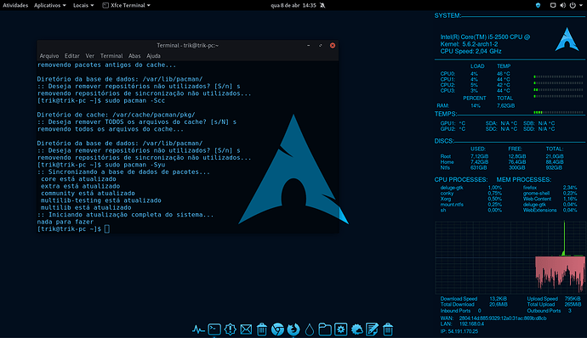Click the Xfce Terminal icon in top bar
Image resolution: width=587 pixels, height=338 pixels.
click(105, 5)
